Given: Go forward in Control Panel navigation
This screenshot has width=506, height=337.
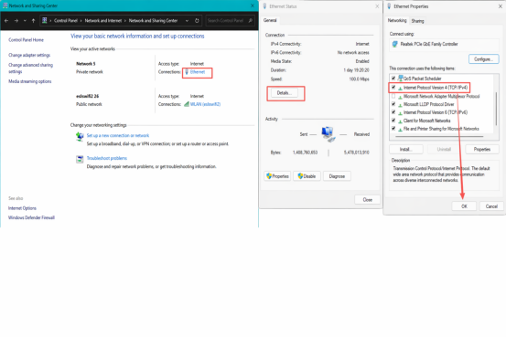Looking at the screenshot, I should pos(16,21).
